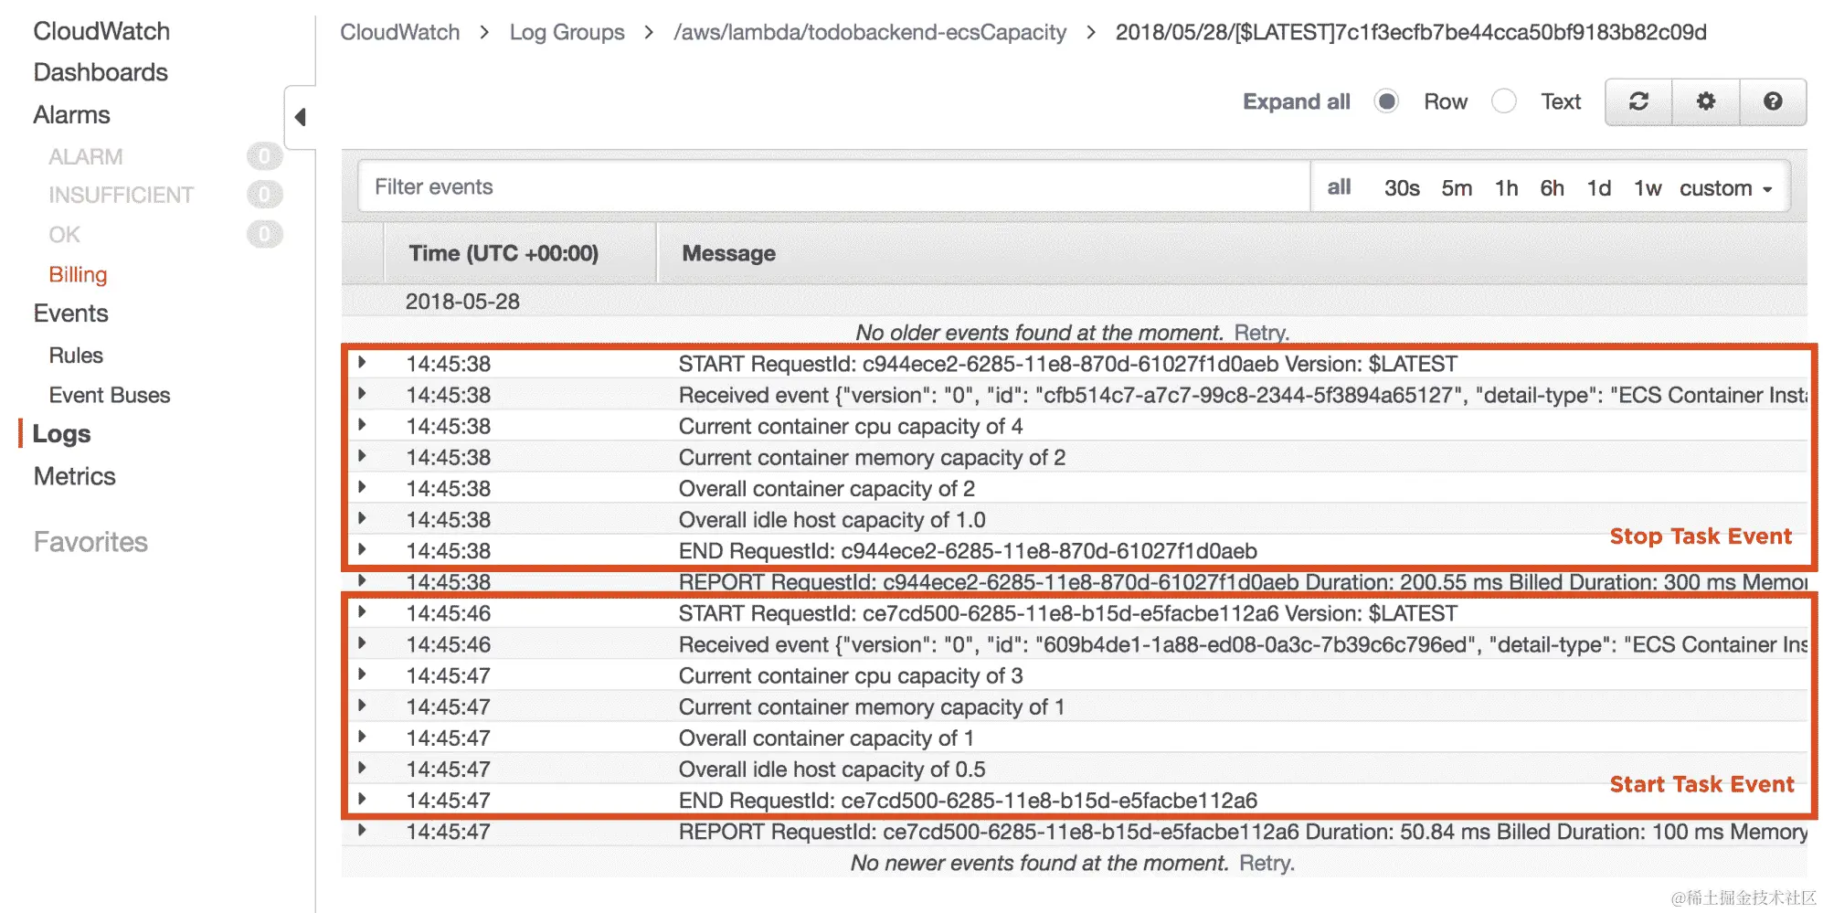Select the 1d time range
The image size is (1823, 913).
click(1598, 188)
